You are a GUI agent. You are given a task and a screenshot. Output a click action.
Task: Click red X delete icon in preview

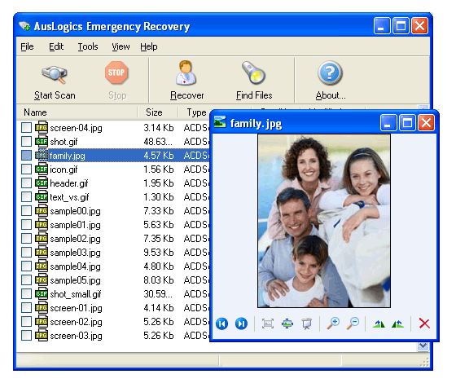point(424,324)
